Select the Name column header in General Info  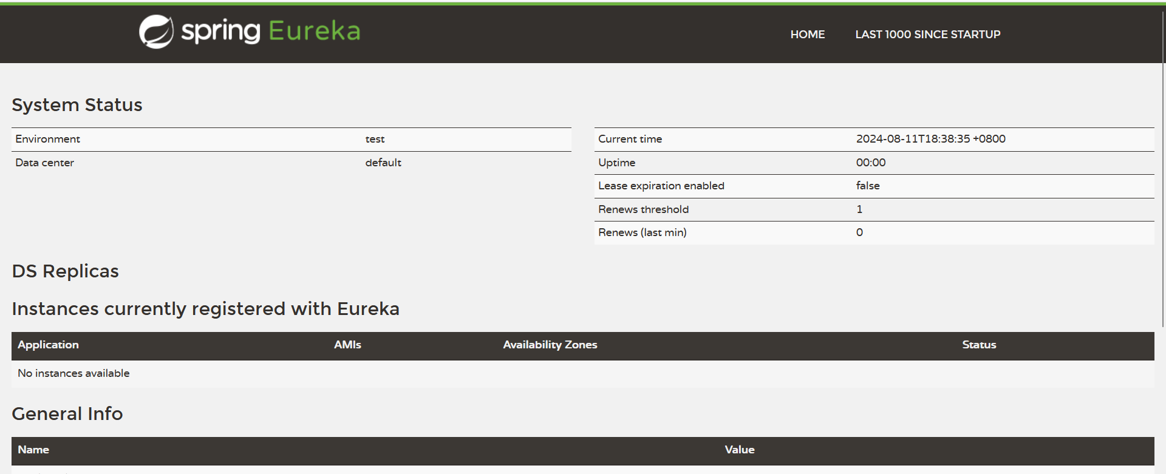[33, 450]
